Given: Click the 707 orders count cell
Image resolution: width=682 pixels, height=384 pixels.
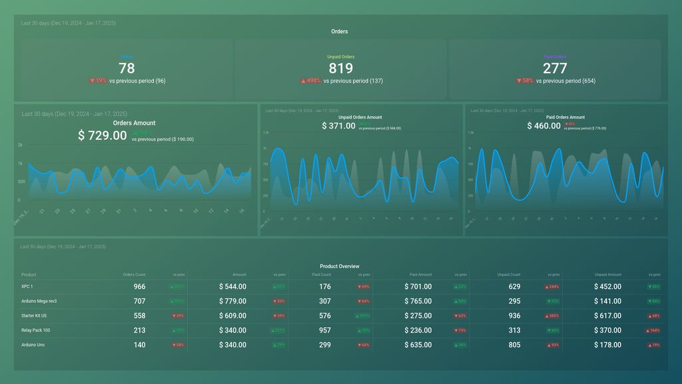Looking at the screenshot, I should 140,301.
